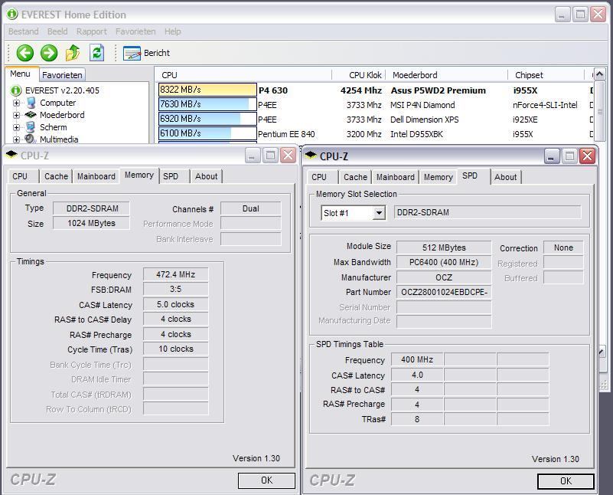Image resolution: width=613 pixels, height=495 pixels.
Task: Select the EVEREST v2.20.405 root node icon
Action: click(15, 90)
